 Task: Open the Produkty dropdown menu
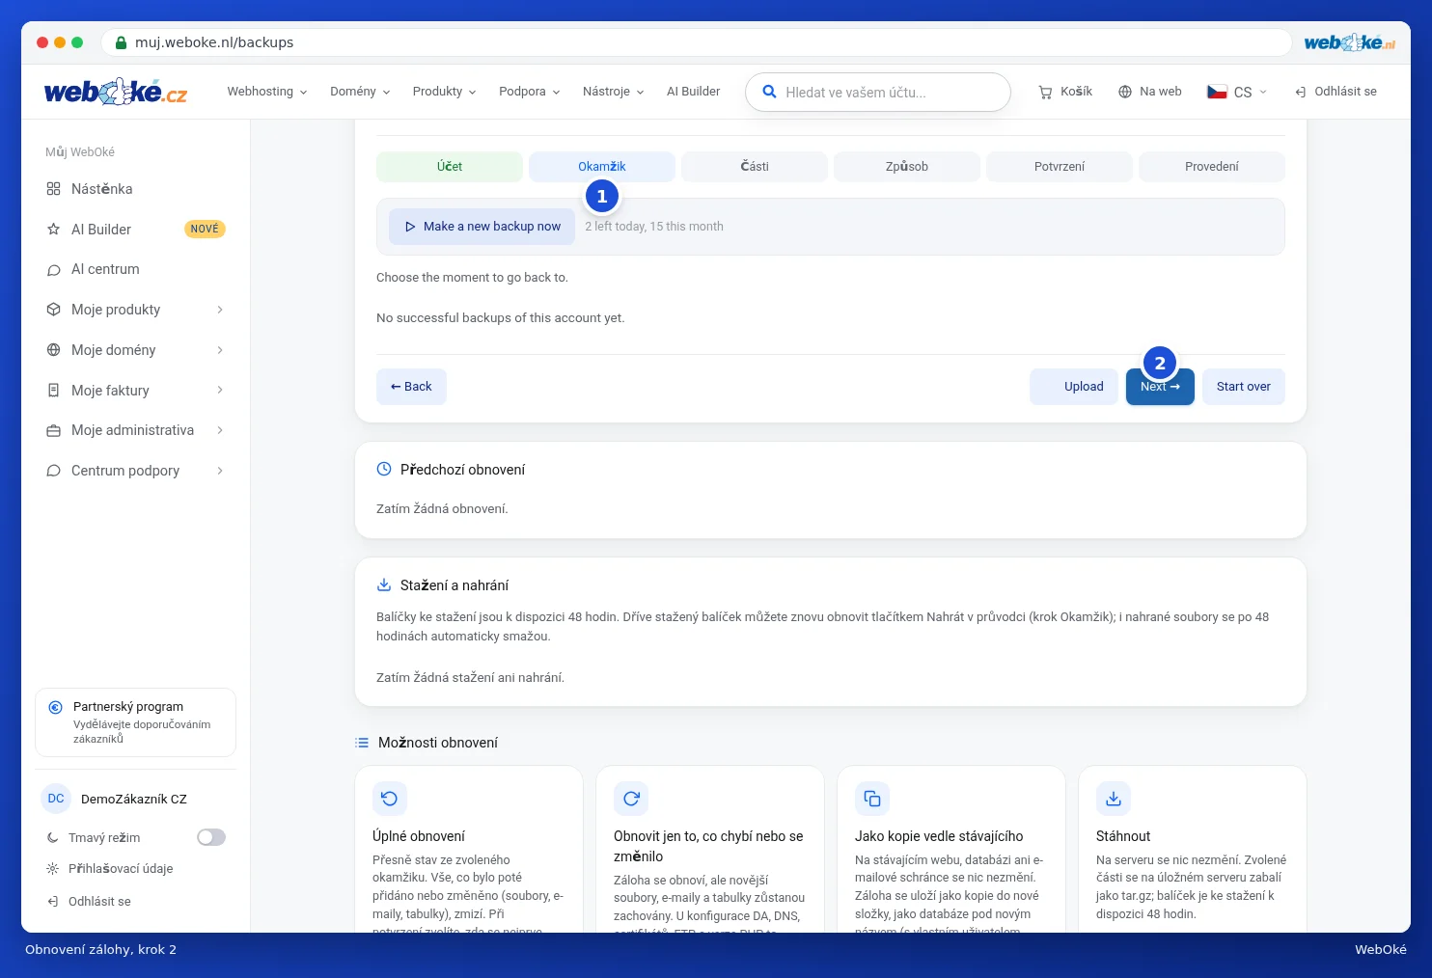point(444,92)
